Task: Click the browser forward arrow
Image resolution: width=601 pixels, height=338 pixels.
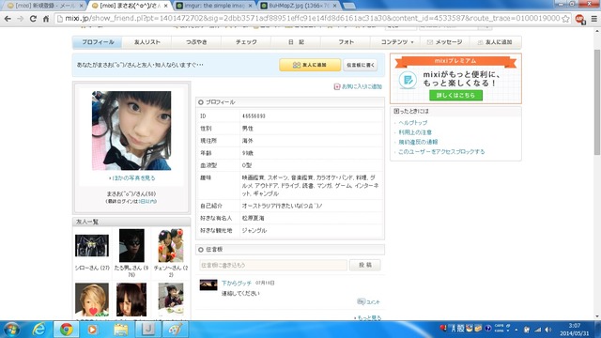Action: tap(21, 19)
